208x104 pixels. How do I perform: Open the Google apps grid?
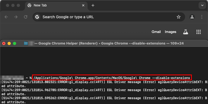[x=199, y=32]
